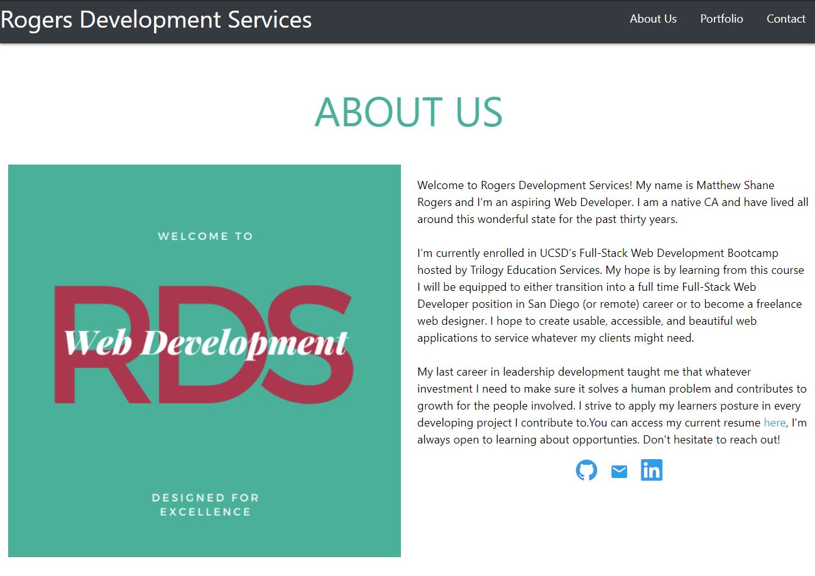815x576 pixels.
Task: Click the Contact link in the header
Action: [785, 19]
